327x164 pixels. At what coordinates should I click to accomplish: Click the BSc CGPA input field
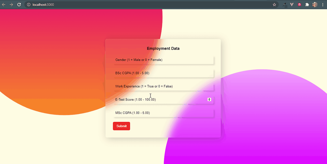(163, 74)
